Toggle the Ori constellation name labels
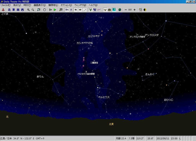 pos(67,10)
